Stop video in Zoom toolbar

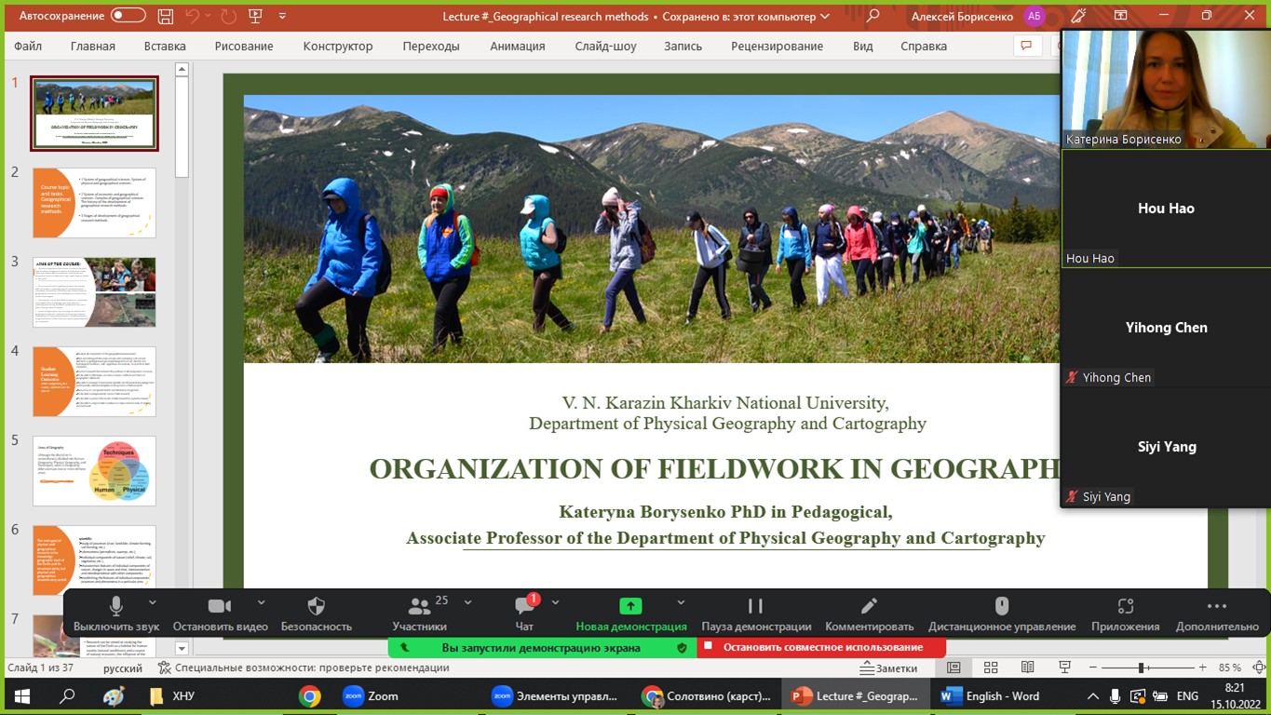pyautogui.click(x=220, y=607)
